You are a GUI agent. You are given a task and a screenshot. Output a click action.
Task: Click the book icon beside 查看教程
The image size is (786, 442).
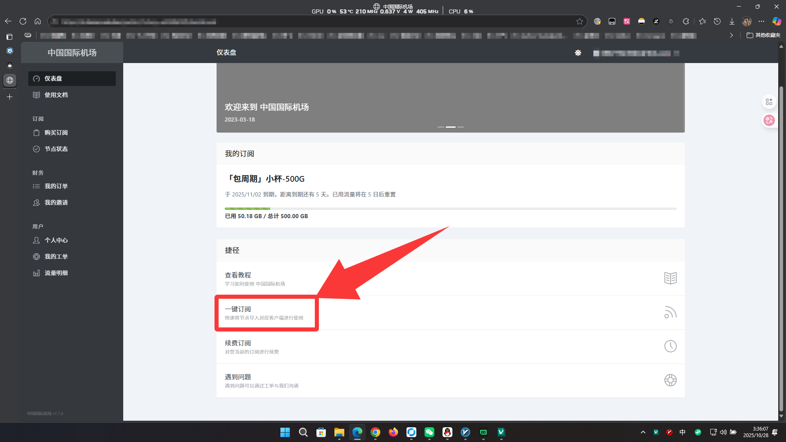coord(670,278)
